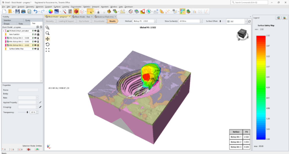
Task: Hide Bishop Min 3 surface
Action: click(x=35, y=38)
